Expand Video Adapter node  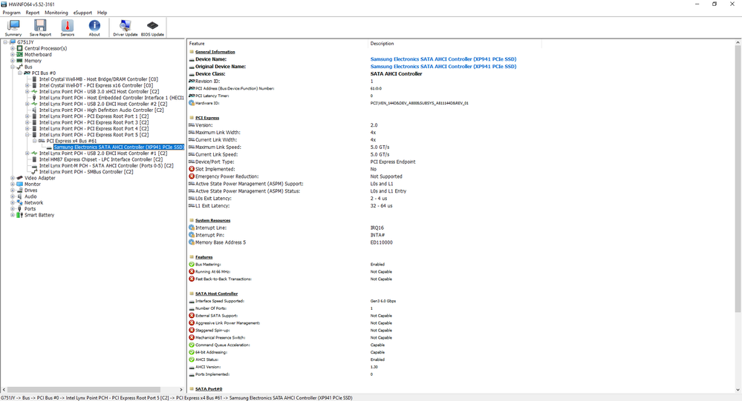click(13, 178)
